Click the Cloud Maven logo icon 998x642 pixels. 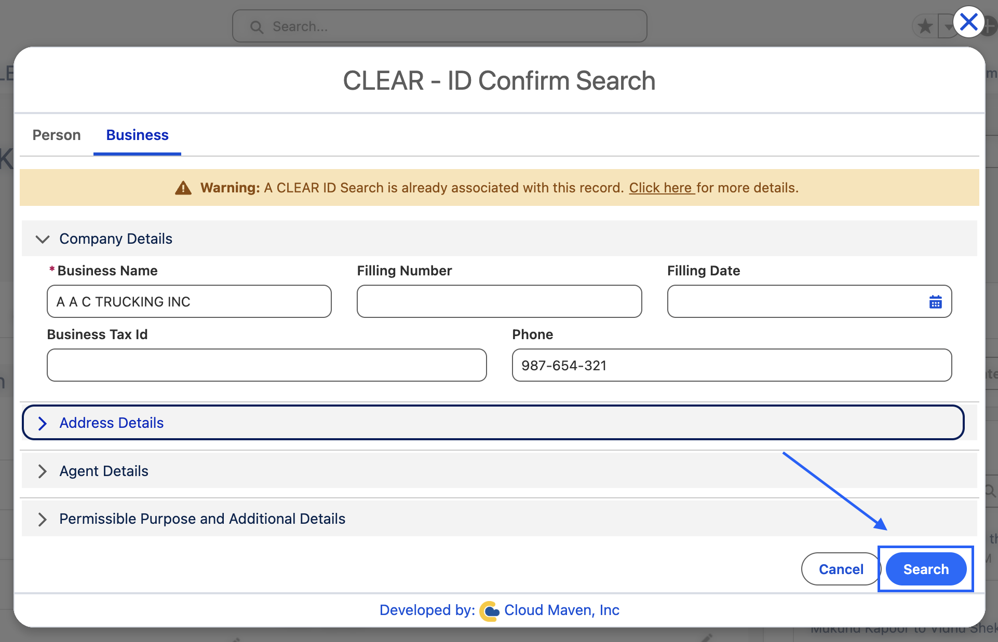click(x=489, y=610)
